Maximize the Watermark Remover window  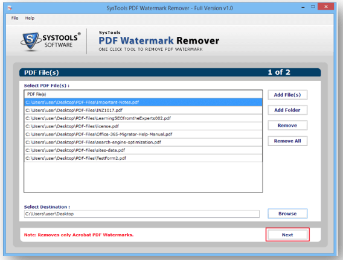313,7
